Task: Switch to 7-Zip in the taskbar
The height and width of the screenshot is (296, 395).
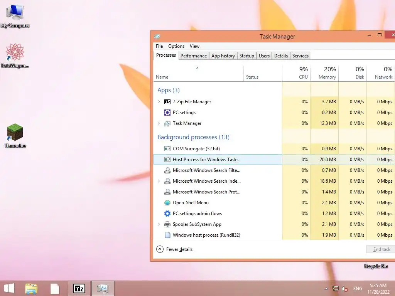Action: (79, 288)
